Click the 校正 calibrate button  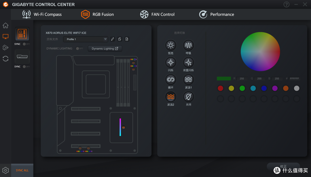(283, 167)
